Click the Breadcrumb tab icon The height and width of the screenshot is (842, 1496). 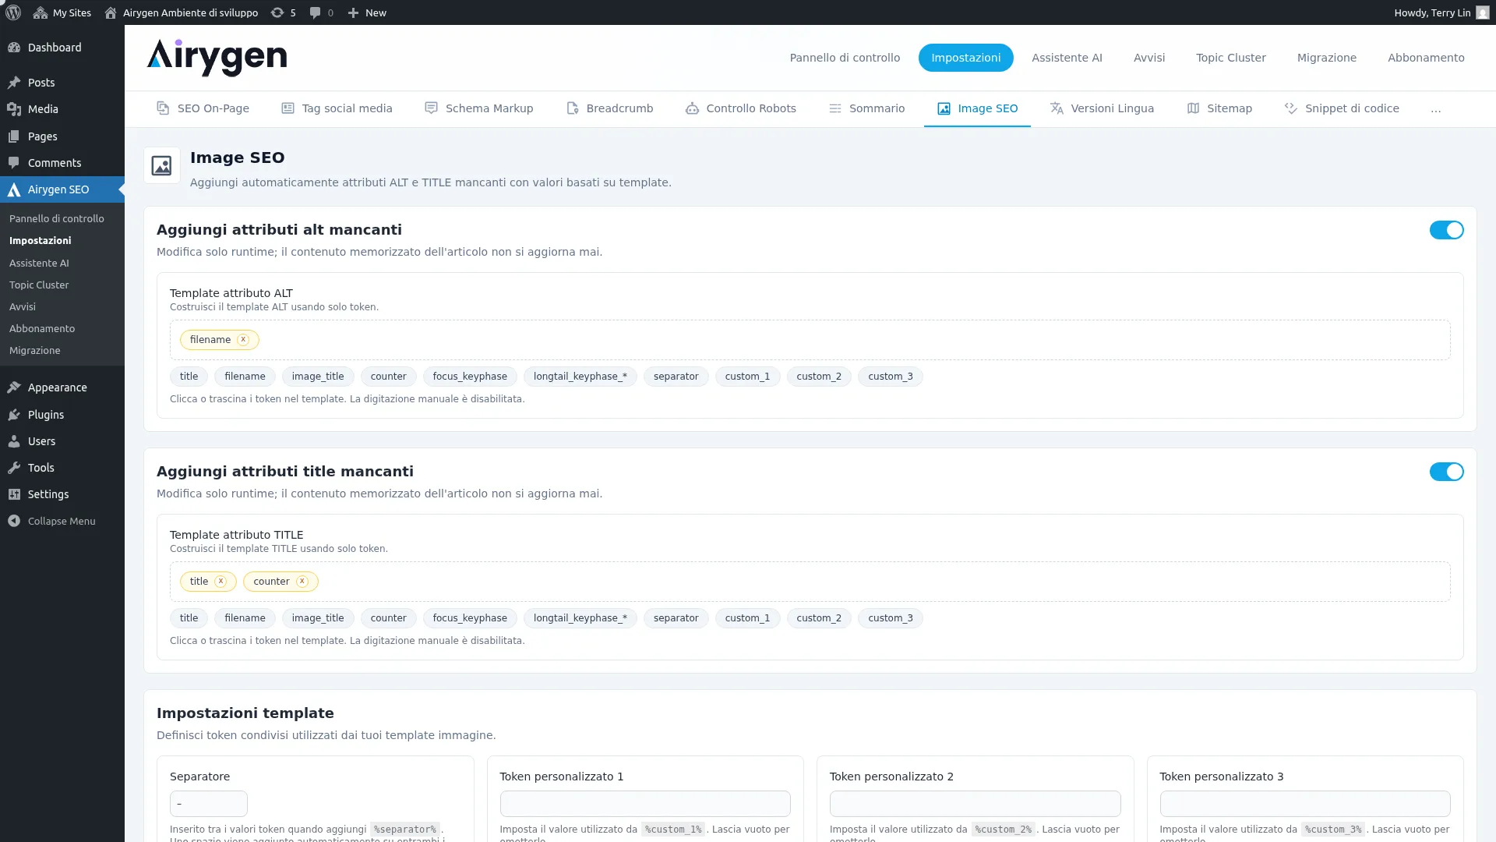point(572,108)
